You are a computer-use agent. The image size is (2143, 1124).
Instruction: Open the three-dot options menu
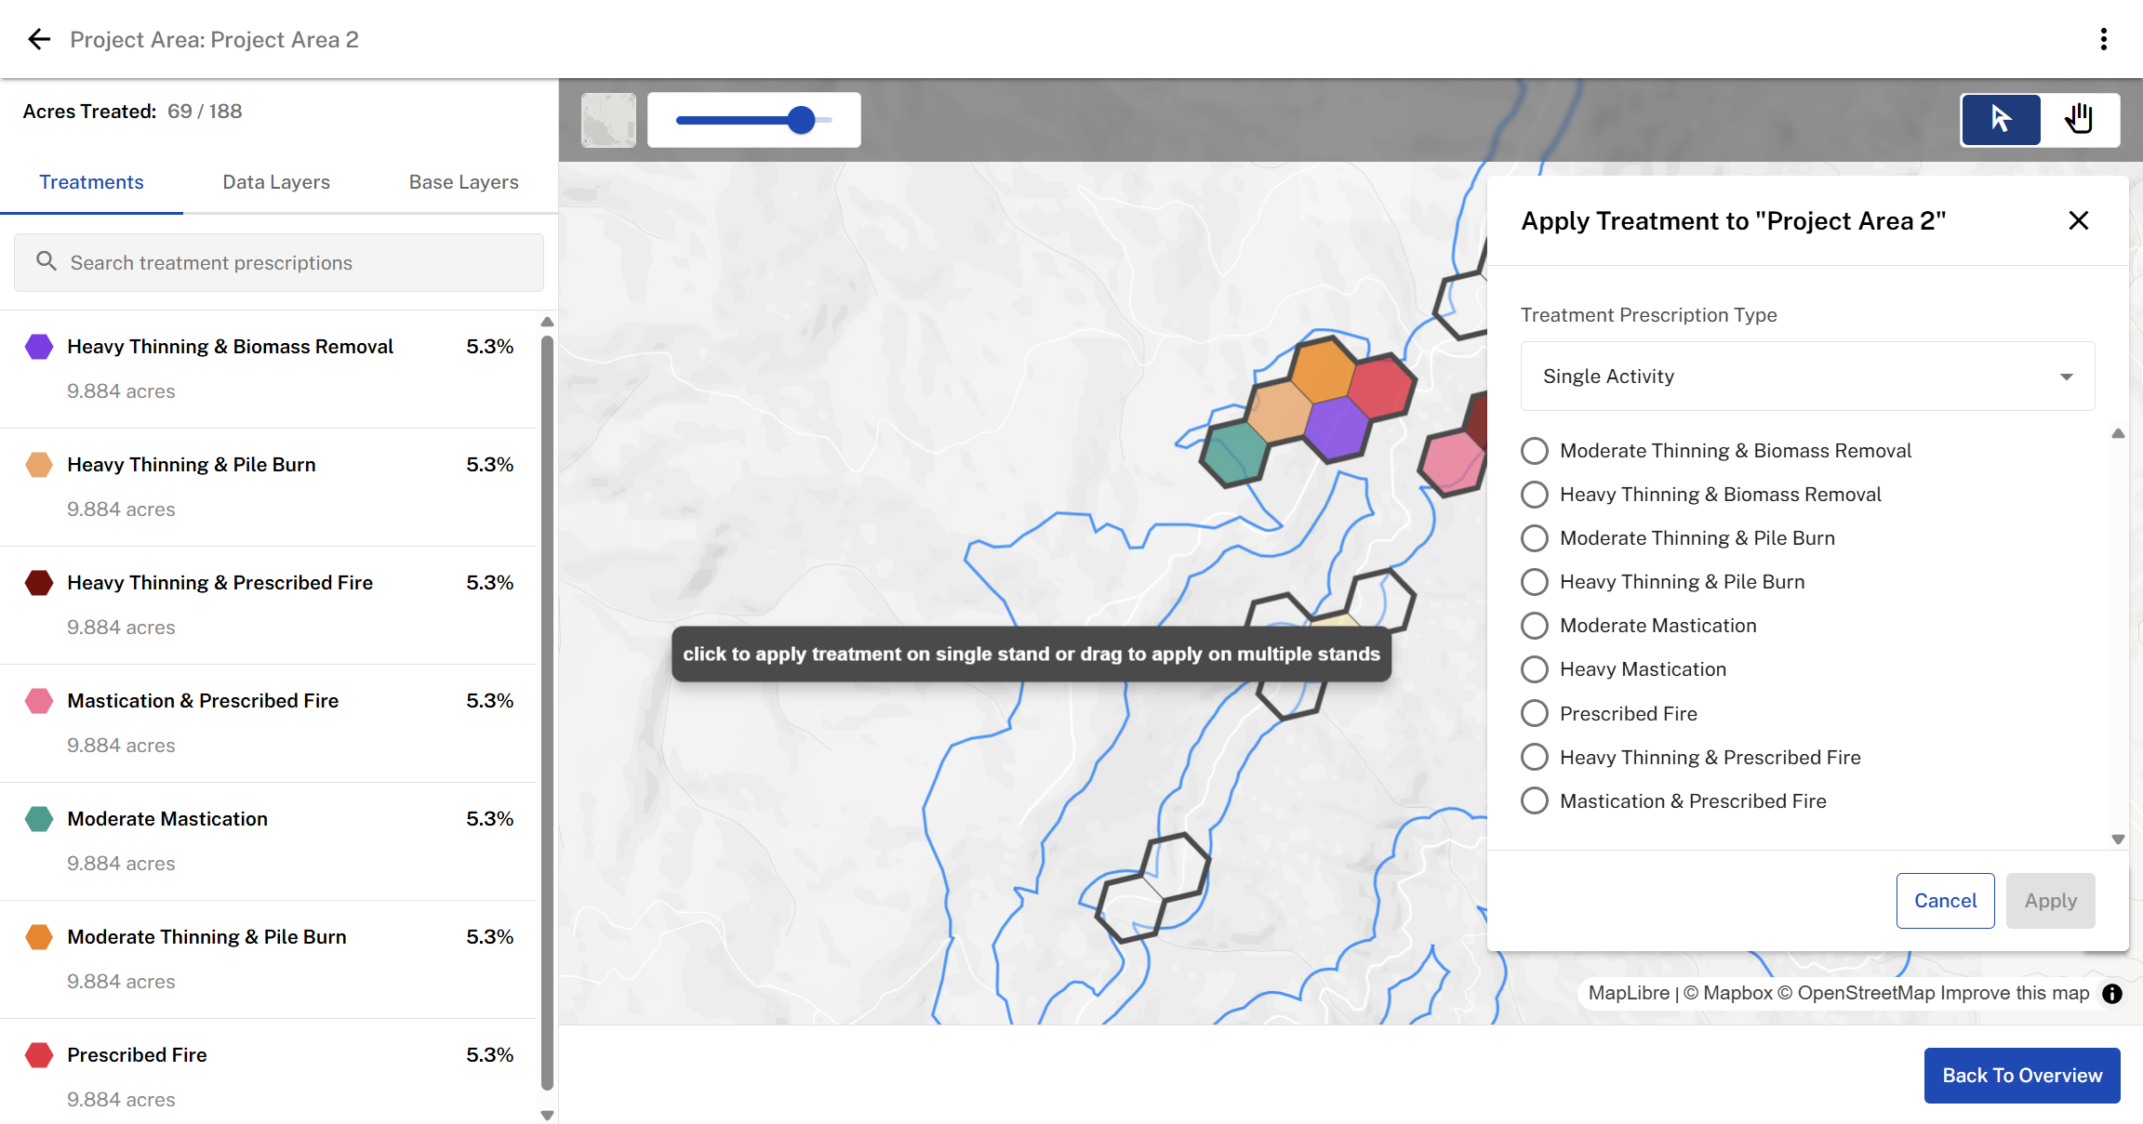(2103, 39)
